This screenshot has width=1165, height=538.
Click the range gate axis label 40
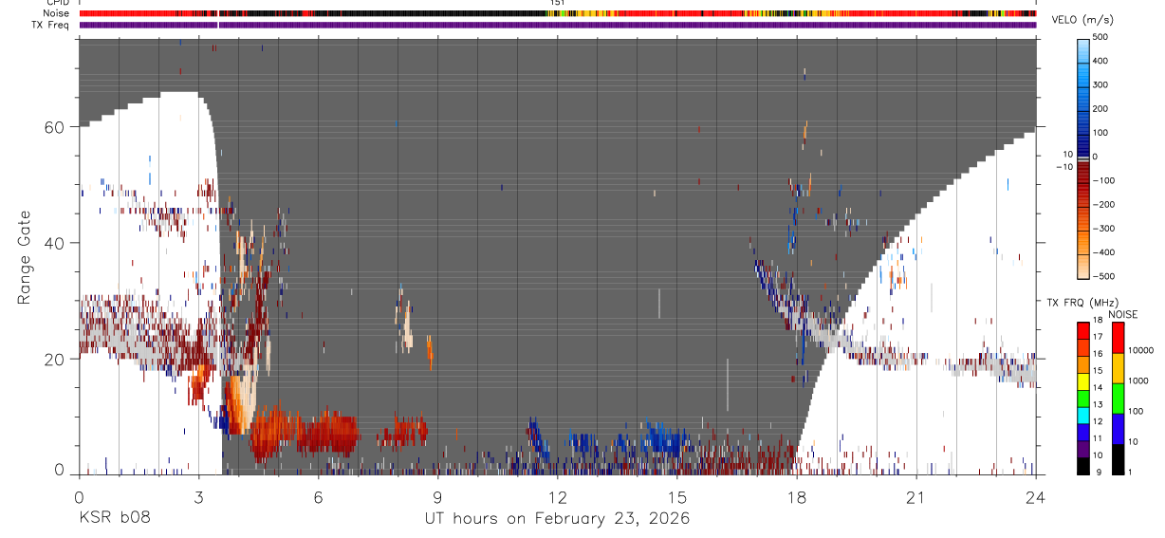[55, 243]
